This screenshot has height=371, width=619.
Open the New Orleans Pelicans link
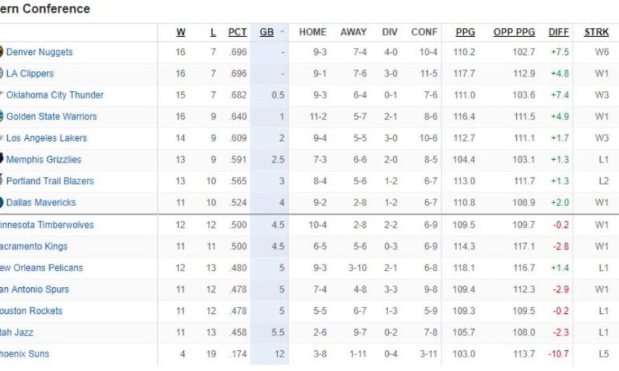pos(41,268)
